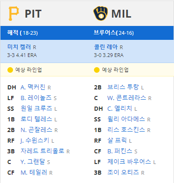
Task: Select player 자레드 트리올로
Action: pos(42,151)
